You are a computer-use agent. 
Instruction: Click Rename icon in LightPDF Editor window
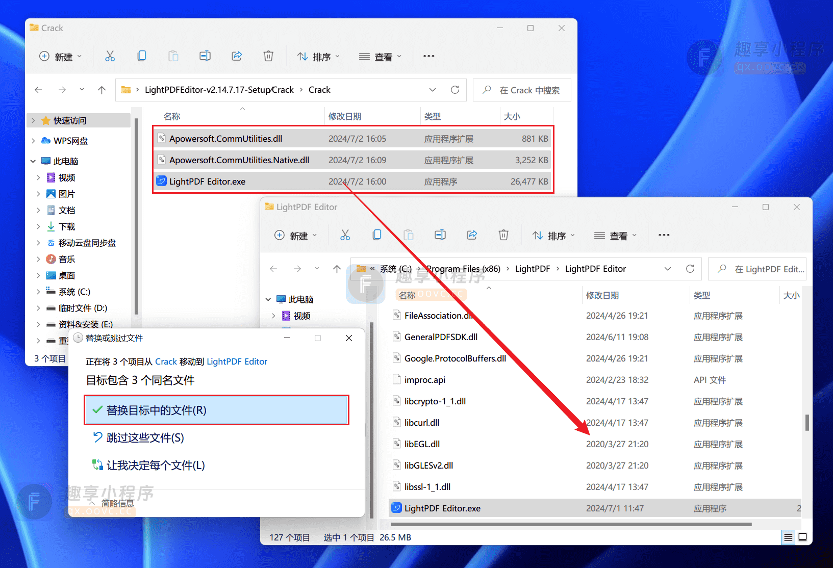point(440,235)
